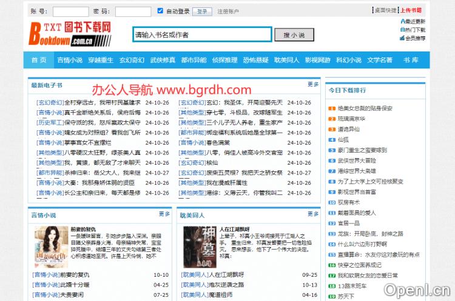Expand 更多 in the 最新电子书 section
455x301 pixels.
click(312, 85)
